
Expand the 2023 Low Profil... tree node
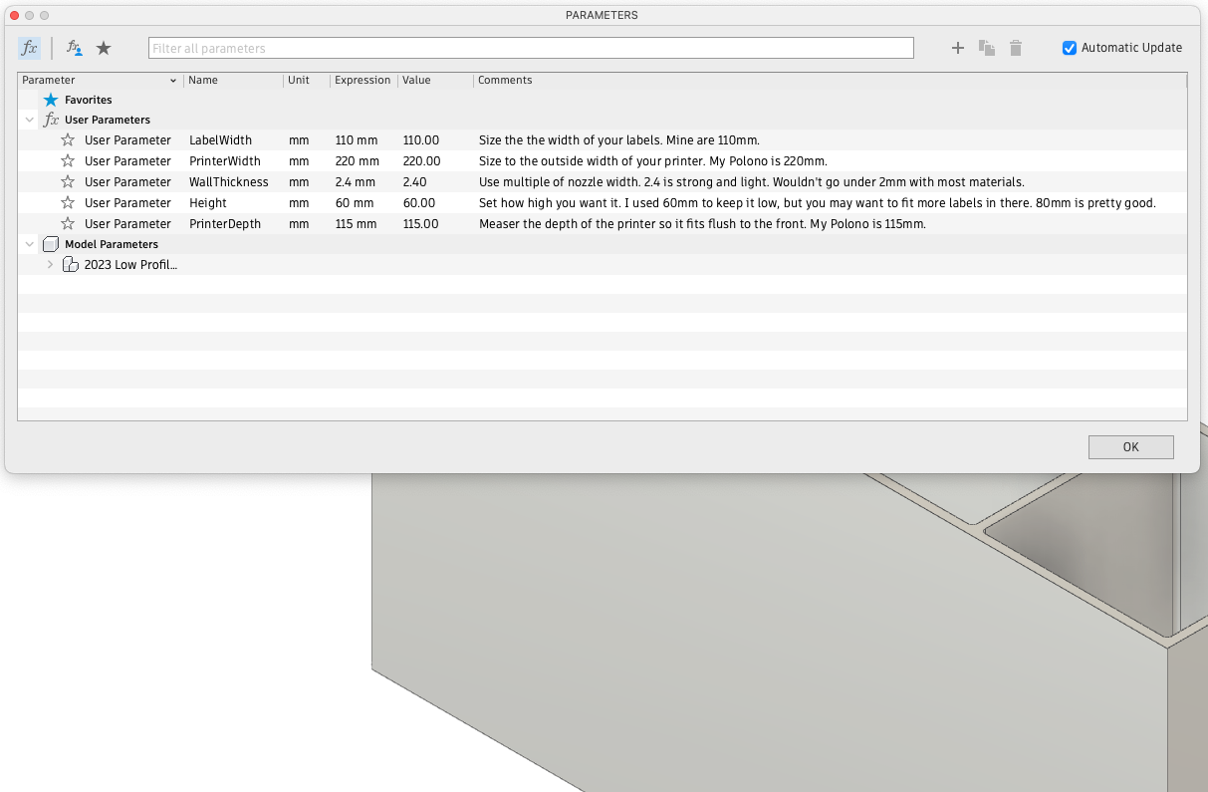pyautogui.click(x=50, y=265)
